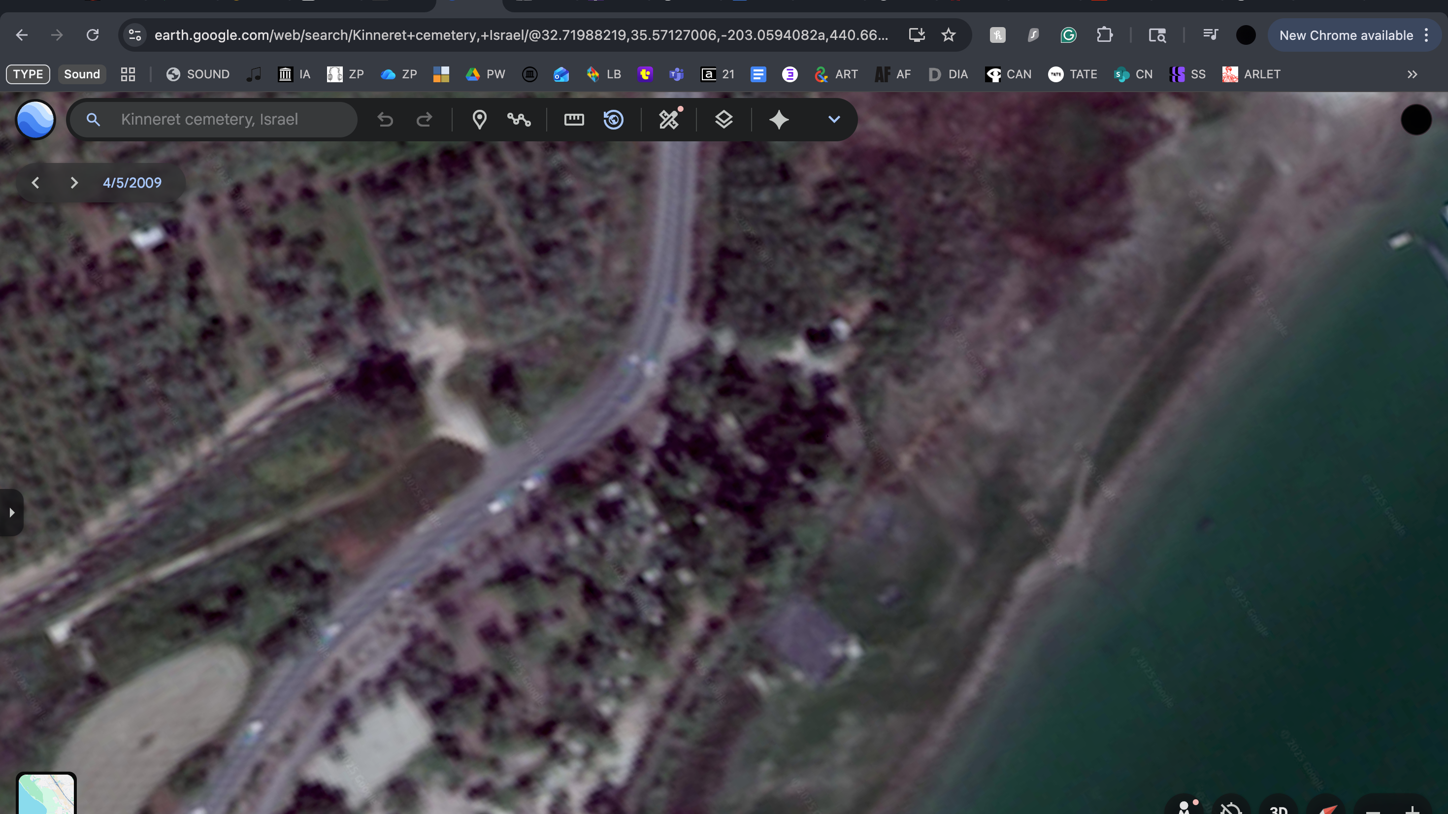
Task: Advance to next historical imagery date
Action: click(x=74, y=183)
